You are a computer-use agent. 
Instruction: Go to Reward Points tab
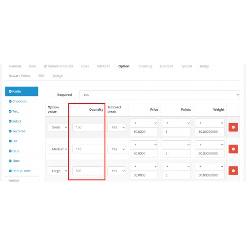(20, 76)
